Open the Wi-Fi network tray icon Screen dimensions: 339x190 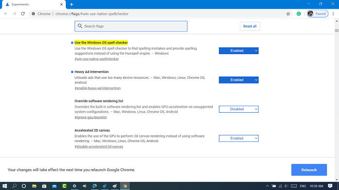tap(280, 186)
